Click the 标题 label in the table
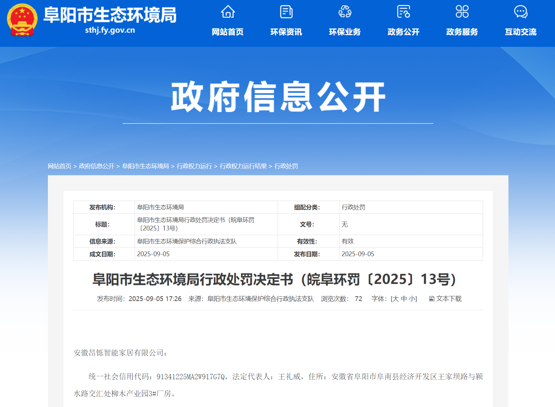This screenshot has width=555, height=407. (x=102, y=224)
